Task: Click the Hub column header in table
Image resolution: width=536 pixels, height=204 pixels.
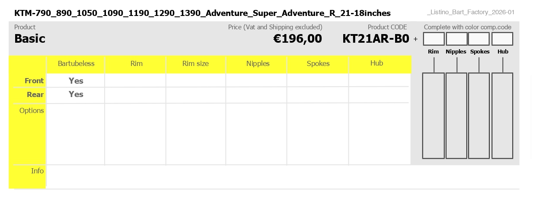Action: tap(376, 63)
